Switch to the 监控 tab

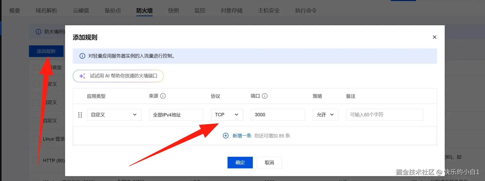pos(200,11)
